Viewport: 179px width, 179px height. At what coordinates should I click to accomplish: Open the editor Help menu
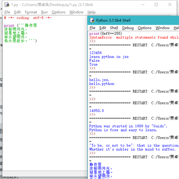point(92,12)
